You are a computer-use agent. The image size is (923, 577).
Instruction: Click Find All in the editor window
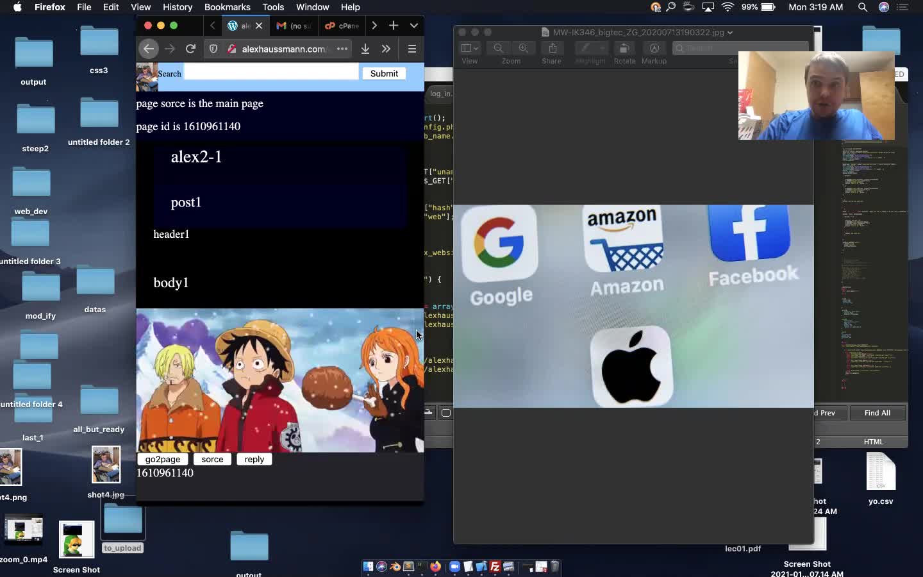[877, 413]
